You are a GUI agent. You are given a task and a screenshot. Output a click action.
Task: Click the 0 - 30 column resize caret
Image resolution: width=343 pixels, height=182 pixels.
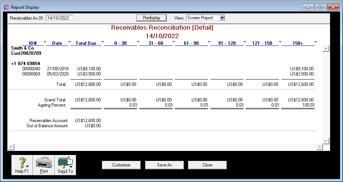pos(138,42)
